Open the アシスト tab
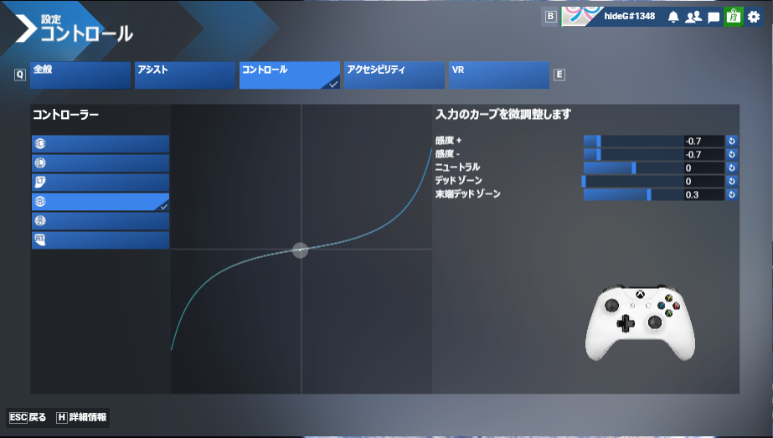The height and width of the screenshot is (438, 773). (x=185, y=75)
